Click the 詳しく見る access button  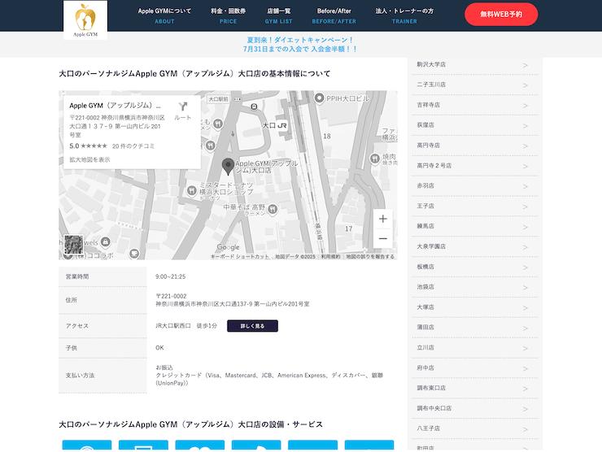252,326
